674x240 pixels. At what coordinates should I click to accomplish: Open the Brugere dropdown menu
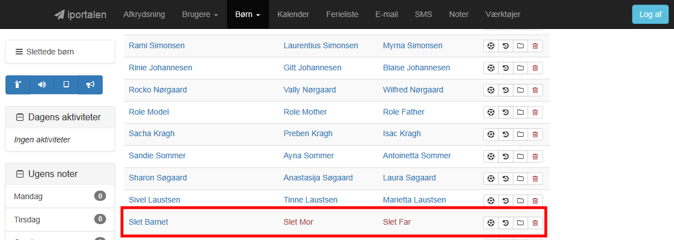click(200, 14)
